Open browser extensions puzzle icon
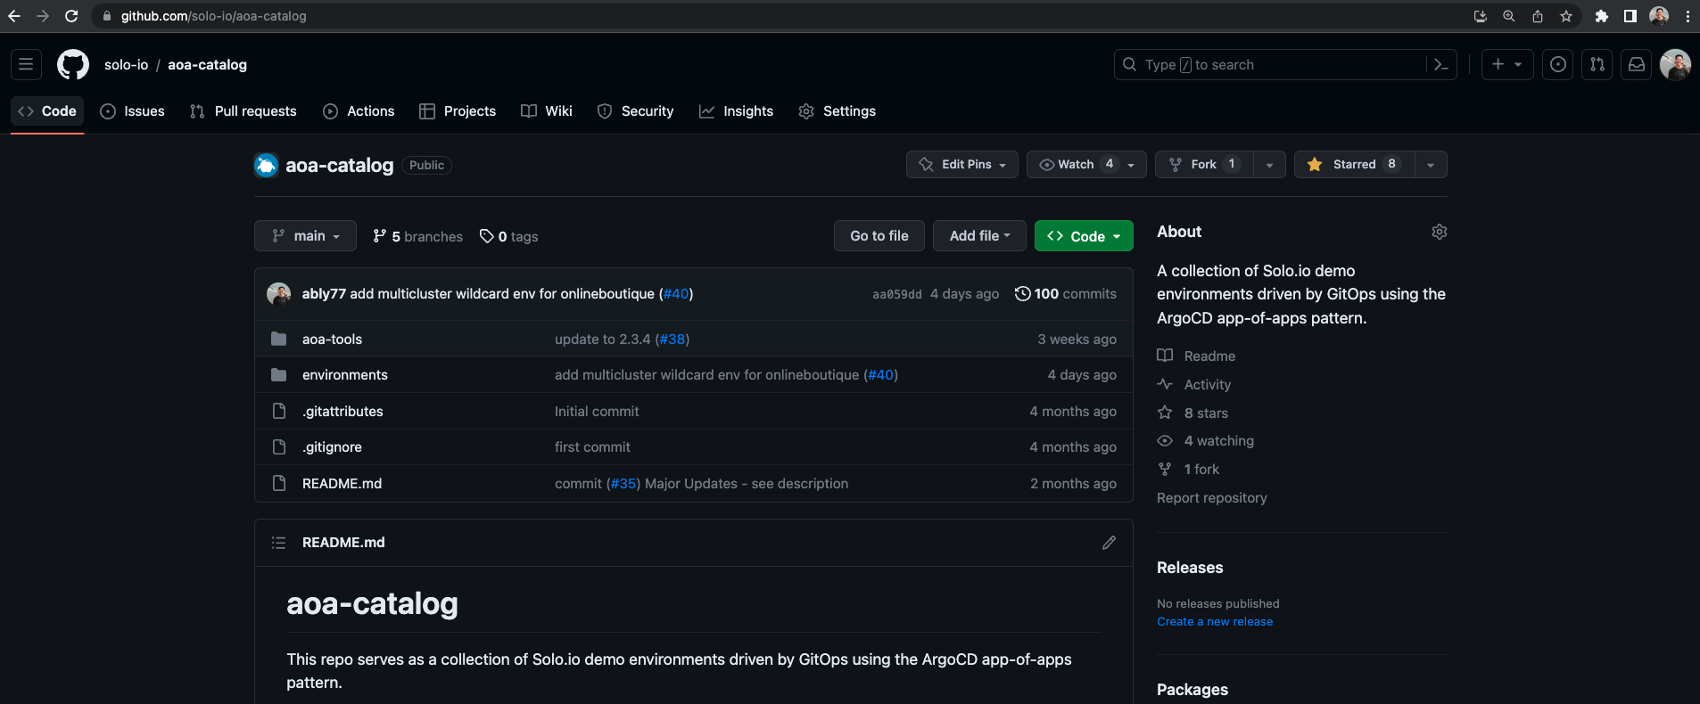Image resolution: width=1700 pixels, height=704 pixels. click(x=1602, y=16)
